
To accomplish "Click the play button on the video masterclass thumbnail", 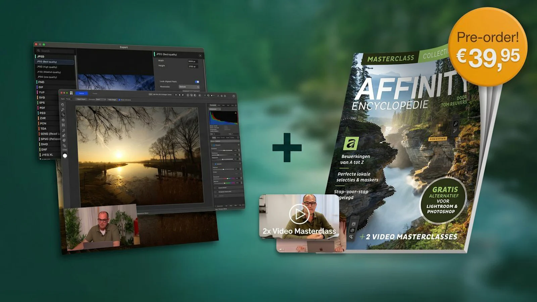I will (299, 214).
